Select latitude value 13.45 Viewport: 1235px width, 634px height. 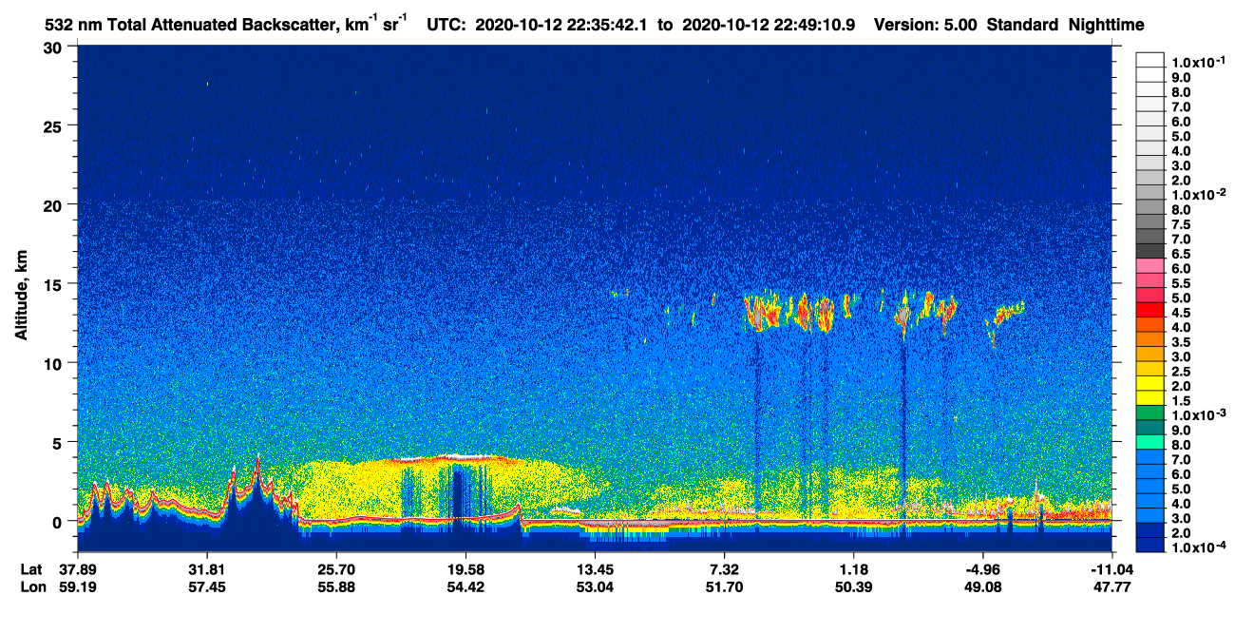coord(594,569)
